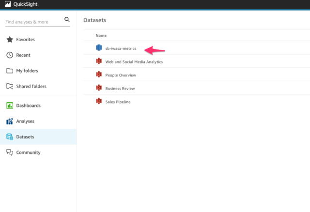310x212 pixels.
Task: Click the Shared folders icon
Action: pyautogui.click(x=10, y=86)
